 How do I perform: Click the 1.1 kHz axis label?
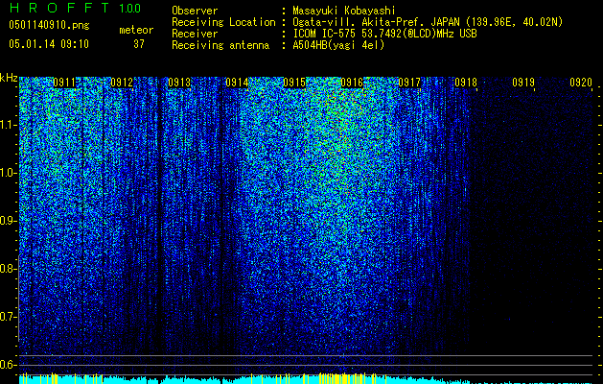point(8,125)
